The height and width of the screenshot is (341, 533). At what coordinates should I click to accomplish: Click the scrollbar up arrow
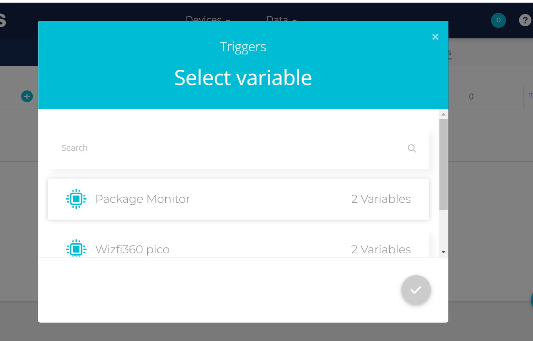443,114
